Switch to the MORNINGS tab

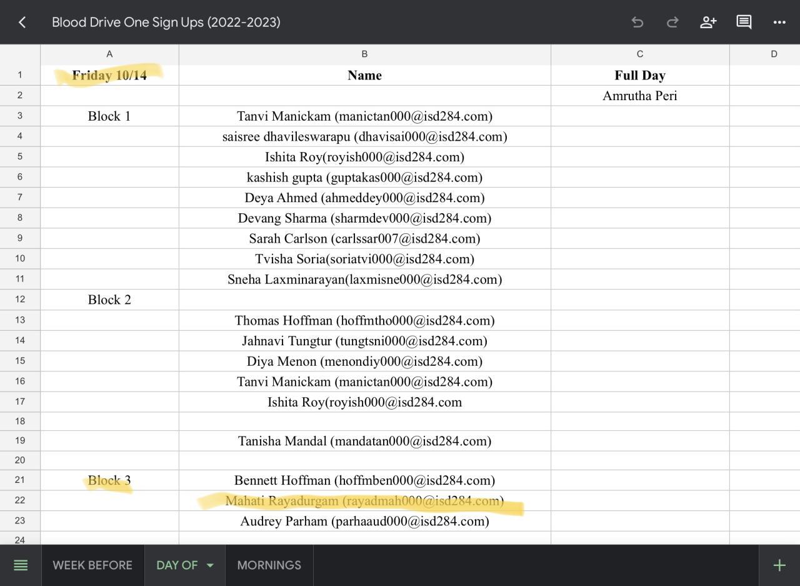[269, 565]
